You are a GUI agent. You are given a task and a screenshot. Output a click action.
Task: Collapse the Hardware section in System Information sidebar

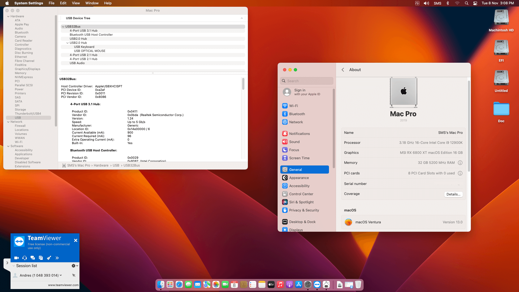(x=8, y=16)
